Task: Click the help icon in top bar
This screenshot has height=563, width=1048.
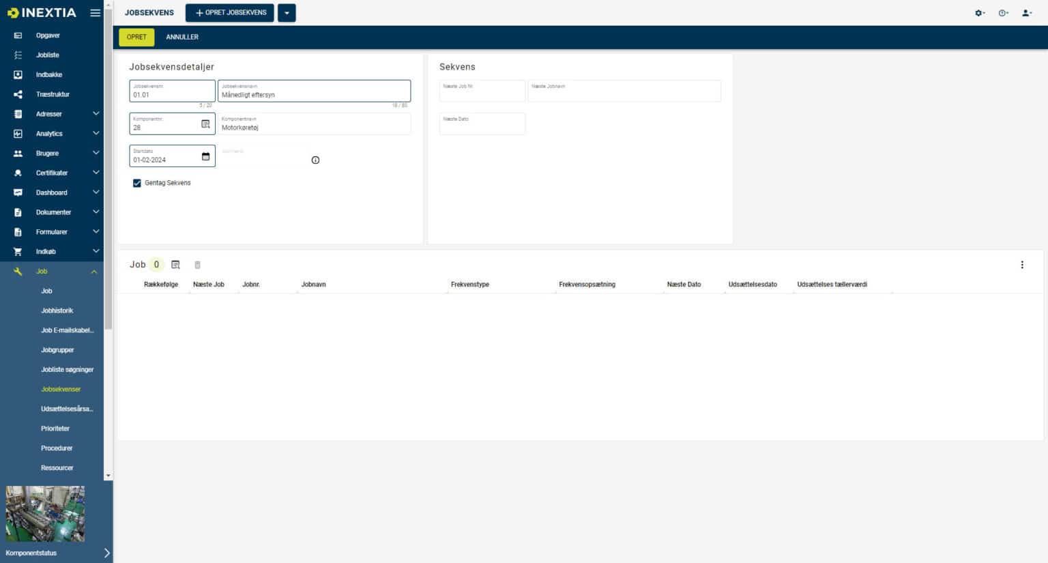Action: point(1002,13)
